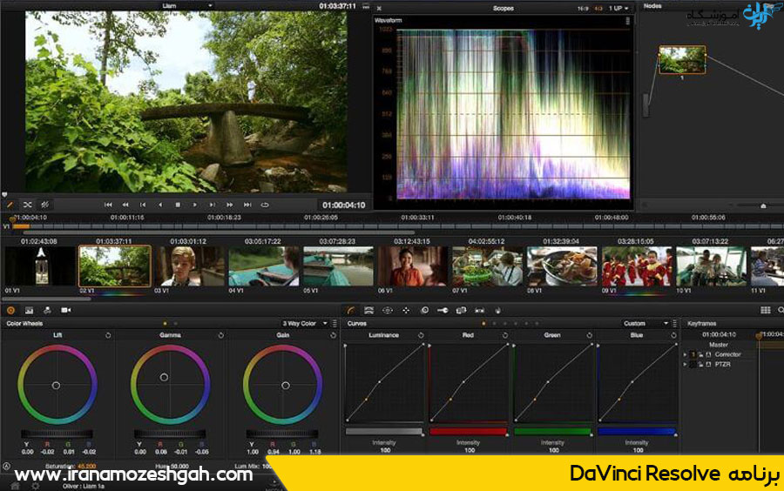Jump to first frame in transport controls
This screenshot has height=491, width=784.
(x=108, y=205)
